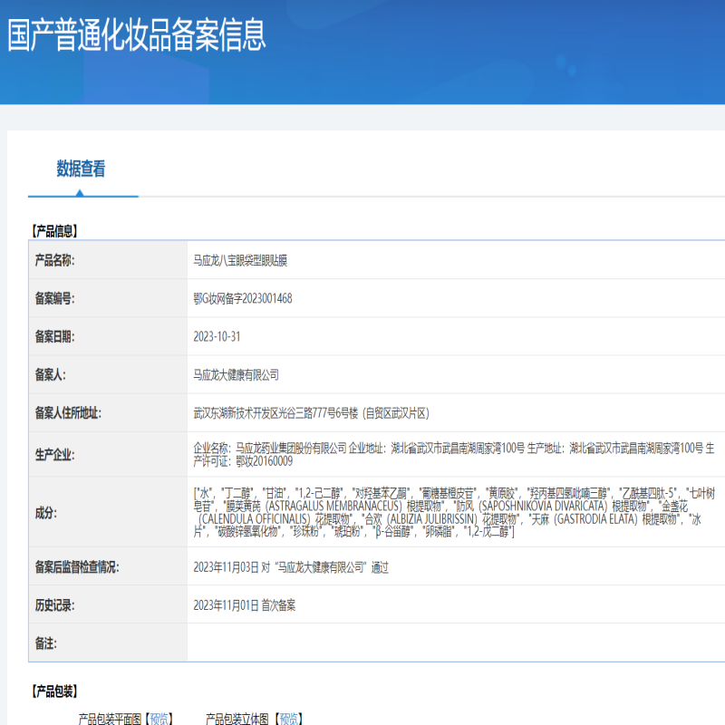Viewport: 725px width, 725px height.
Task: Click the 历史记录 row label
Action: pos(54,605)
